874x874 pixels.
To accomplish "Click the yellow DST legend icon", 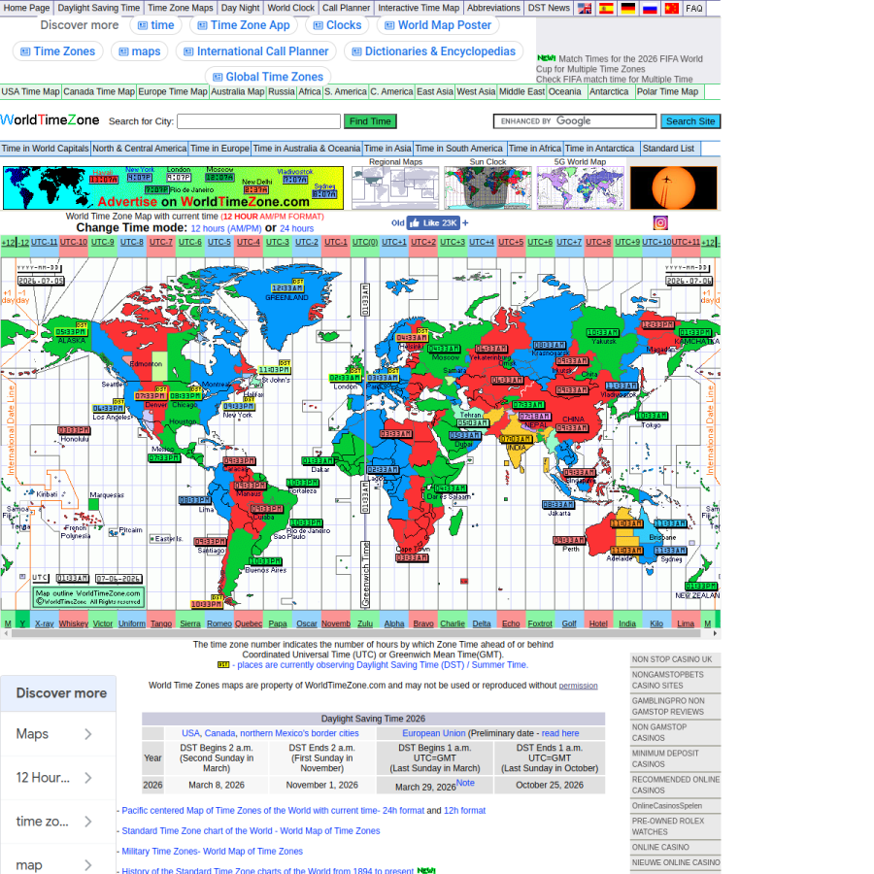I will coord(223,665).
